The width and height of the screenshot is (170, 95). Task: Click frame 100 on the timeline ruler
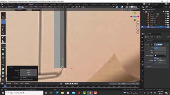pyautogui.click(x=57, y=86)
